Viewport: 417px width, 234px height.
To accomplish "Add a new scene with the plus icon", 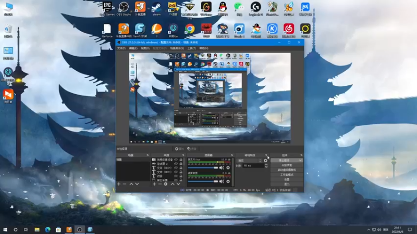I will tap(119, 184).
